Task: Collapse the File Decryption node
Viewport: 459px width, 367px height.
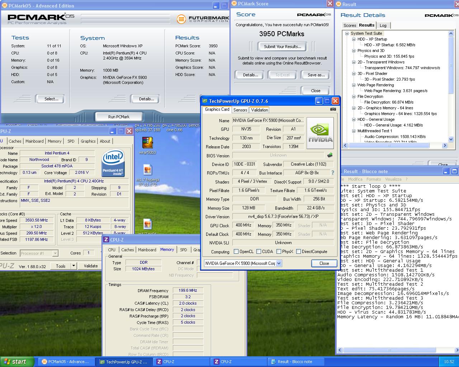Action: pos(354,96)
